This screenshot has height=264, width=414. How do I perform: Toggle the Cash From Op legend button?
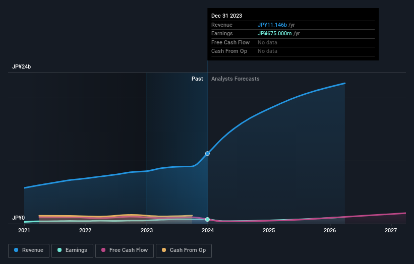184,250
